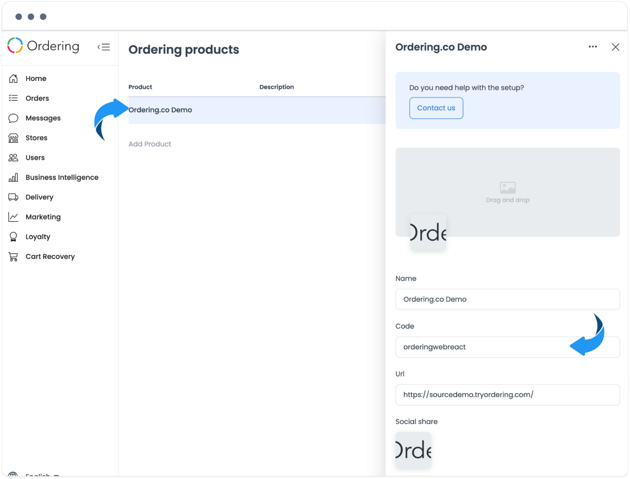Click the Users people icon
Image resolution: width=630 pixels, height=479 pixels.
tap(13, 157)
